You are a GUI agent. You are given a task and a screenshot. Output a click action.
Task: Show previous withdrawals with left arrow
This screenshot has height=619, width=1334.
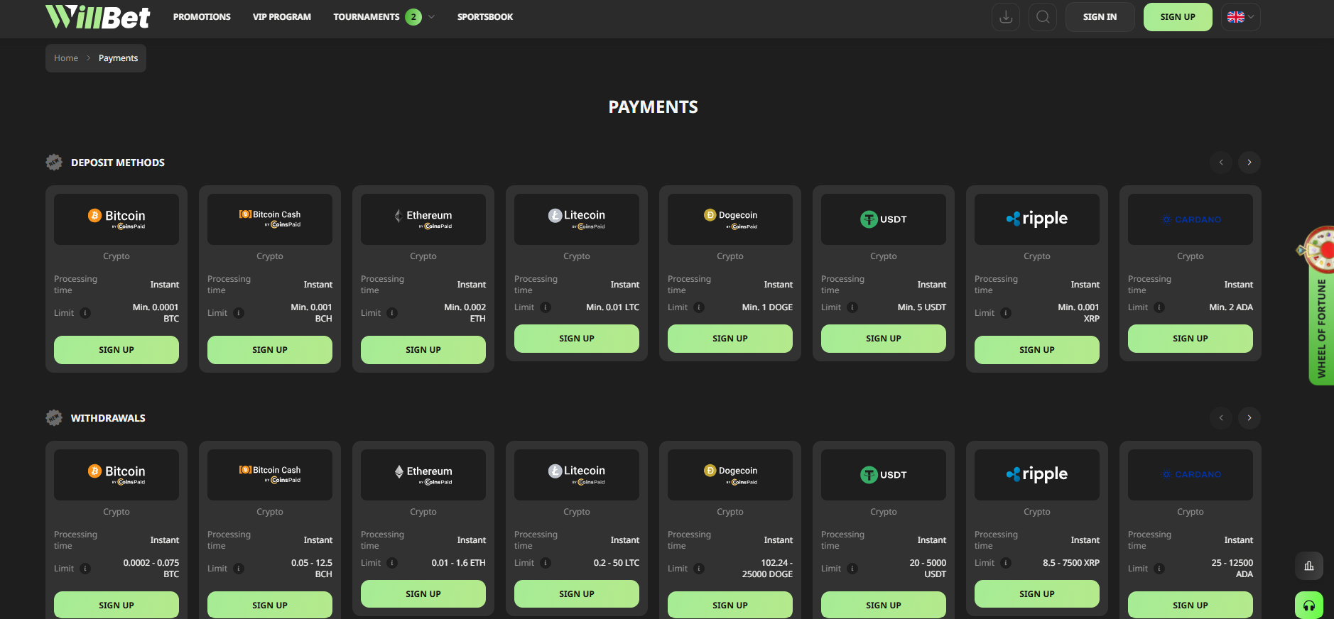tap(1221, 418)
